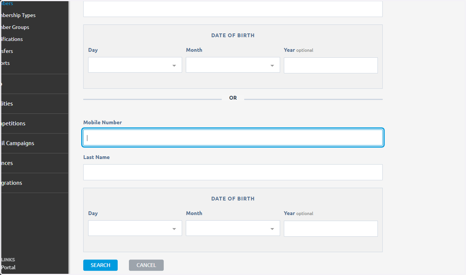Click the upper Date of Birth Year field
The height and width of the screenshot is (275, 466).
[x=330, y=65]
